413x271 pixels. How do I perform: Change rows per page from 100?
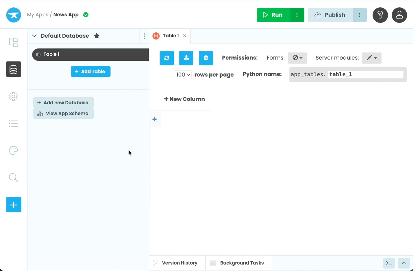tap(183, 74)
